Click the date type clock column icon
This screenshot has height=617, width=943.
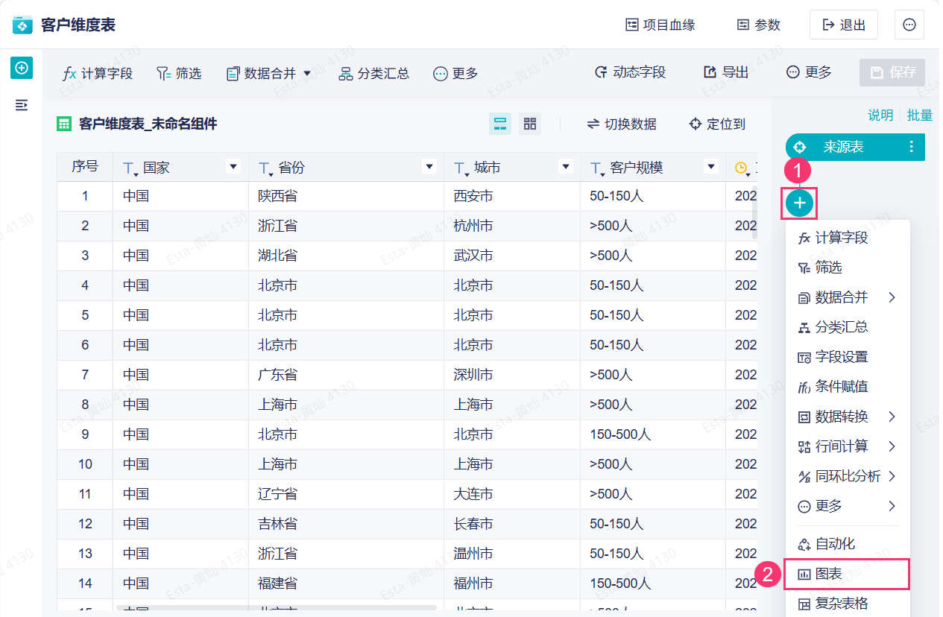pyautogui.click(x=742, y=168)
